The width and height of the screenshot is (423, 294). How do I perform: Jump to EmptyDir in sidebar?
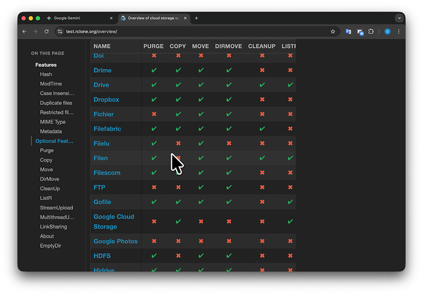(x=50, y=246)
